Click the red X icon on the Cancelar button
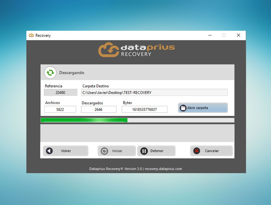The height and width of the screenshot is (205, 271). (x=197, y=151)
